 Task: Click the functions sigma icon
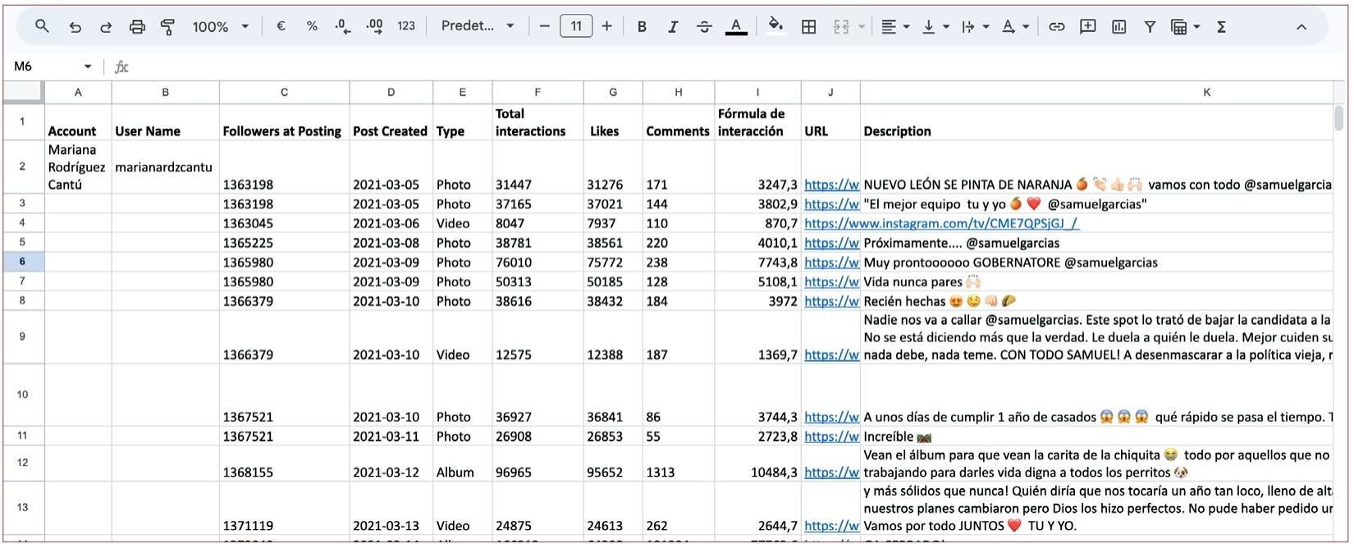pyautogui.click(x=1221, y=26)
